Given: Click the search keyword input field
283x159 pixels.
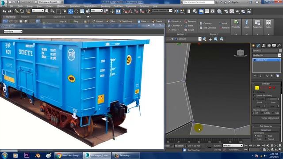Looking at the screenshot, I should [x=199, y=2].
